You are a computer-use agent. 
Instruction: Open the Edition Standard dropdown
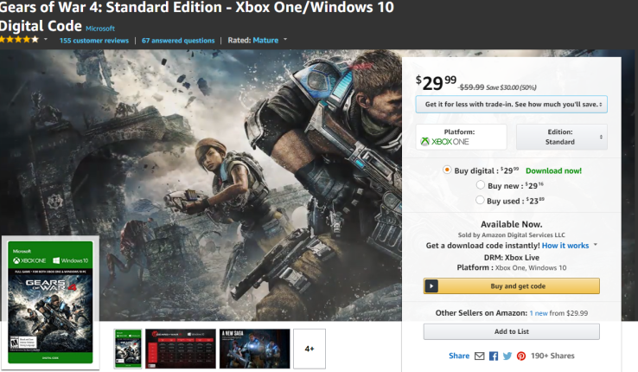(562, 137)
